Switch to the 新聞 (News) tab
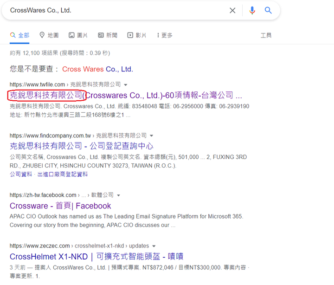The width and height of the screenshot is (334, 285). (108, 35)
